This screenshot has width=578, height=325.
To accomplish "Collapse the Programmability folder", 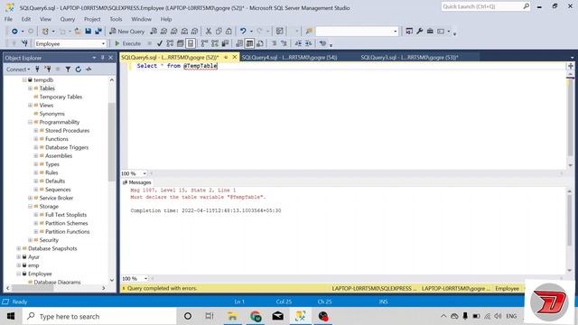I will click(x=30, y=122).
